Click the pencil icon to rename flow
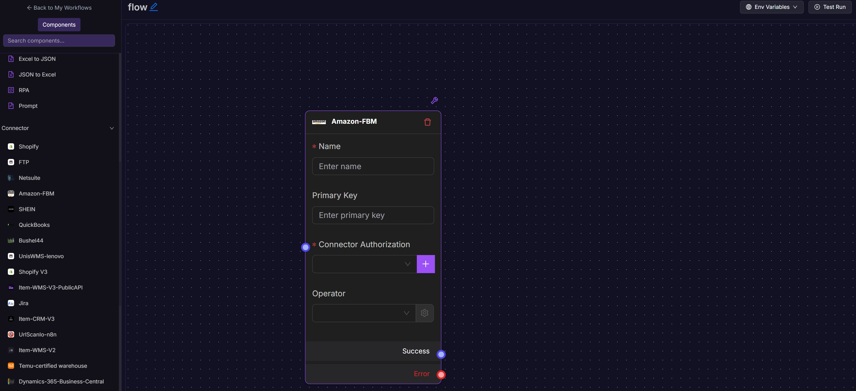 tap(154, 7)
